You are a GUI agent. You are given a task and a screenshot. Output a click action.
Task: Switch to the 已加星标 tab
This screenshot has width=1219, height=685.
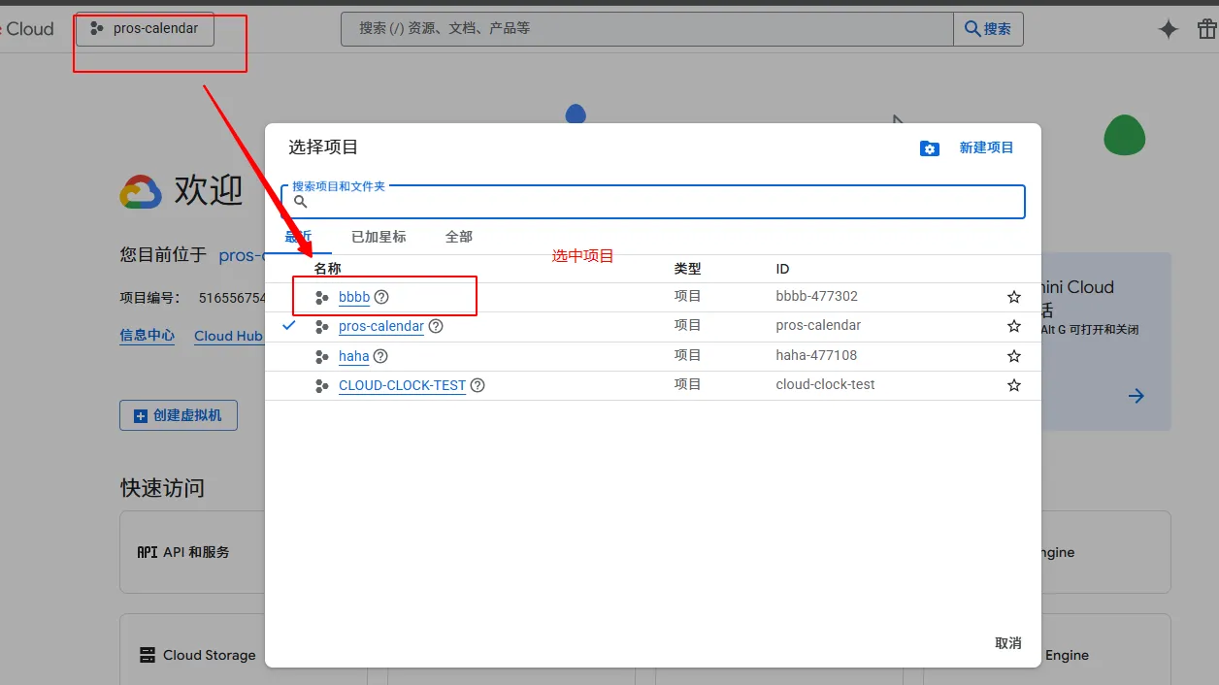click(x=379, y=237)
